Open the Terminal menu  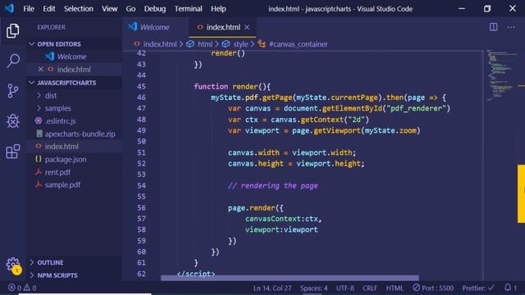click(x=188, y=9)
